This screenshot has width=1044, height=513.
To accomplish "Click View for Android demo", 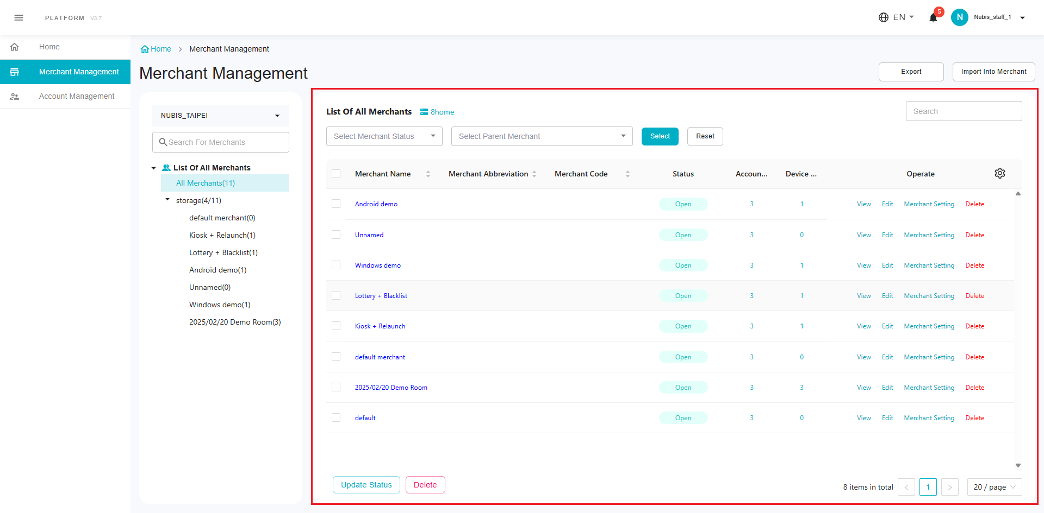I will pyautogui.click(x=864, y=204).
